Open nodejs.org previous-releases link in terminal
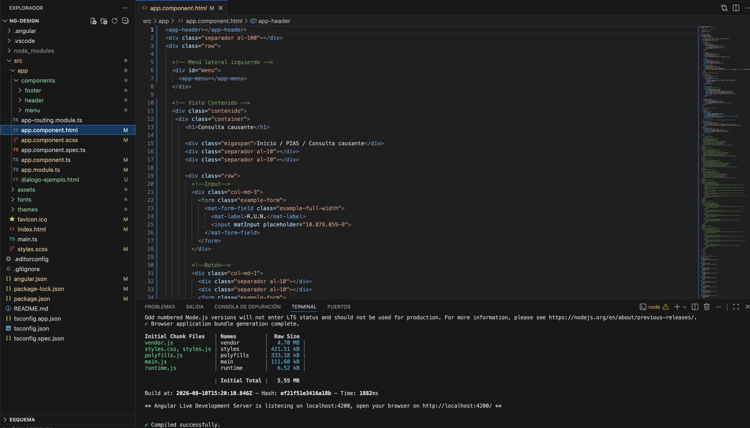750x428 pixels. coord(622,317)
